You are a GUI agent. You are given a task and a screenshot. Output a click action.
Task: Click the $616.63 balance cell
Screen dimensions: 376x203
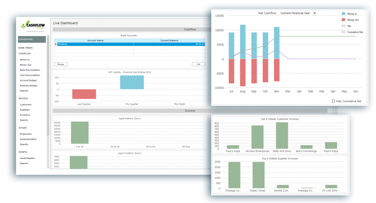(x=169, y=44)
